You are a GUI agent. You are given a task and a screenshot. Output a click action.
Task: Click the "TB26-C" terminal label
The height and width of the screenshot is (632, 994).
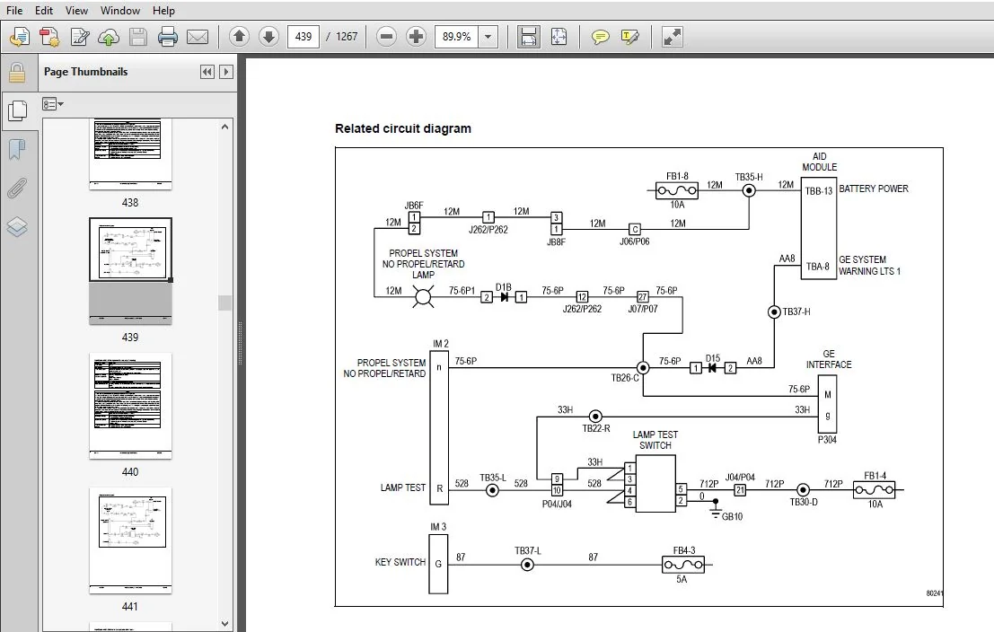[x=625, y=378]
